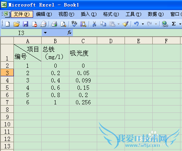Image resolution: width=182 pixels, height=151 pixels.
Task: Expand the AutoSum functions dropdown arrow
Action: pos(180,24)
